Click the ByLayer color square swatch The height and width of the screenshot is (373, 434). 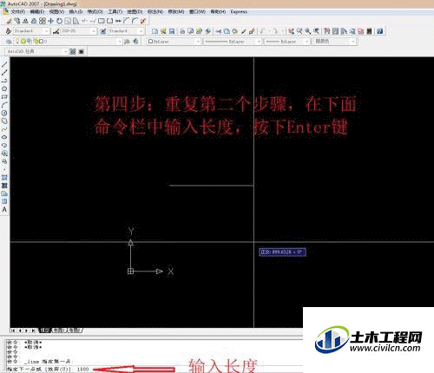(x=150, y=42)
